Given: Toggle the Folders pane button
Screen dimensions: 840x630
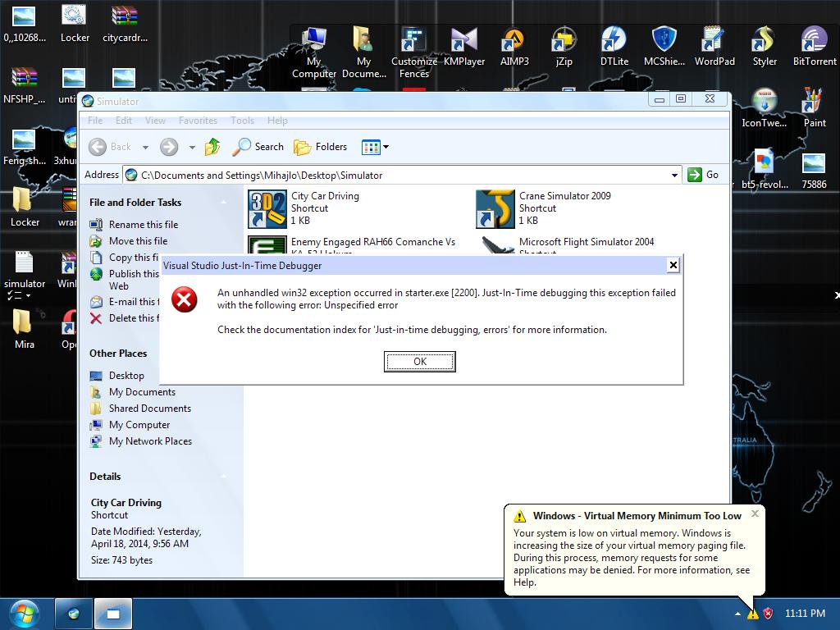Looking at the screenshot, I should (x=321, y=146).
